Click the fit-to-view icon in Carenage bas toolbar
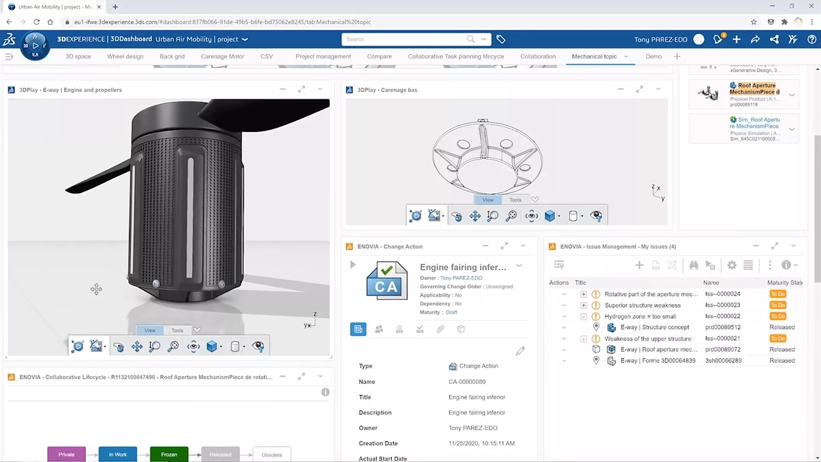This screenshot has width=821, height=462. coord(510,216)
